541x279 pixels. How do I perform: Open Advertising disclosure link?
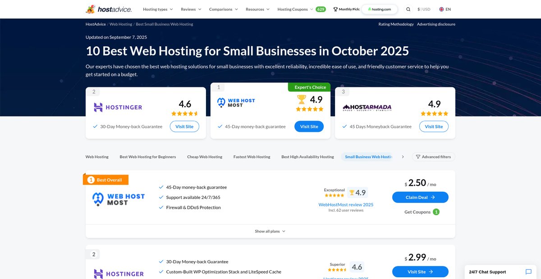pos(436,24)
